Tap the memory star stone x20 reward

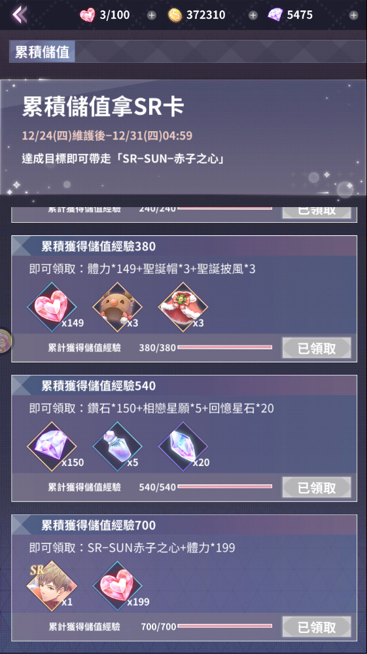183,446
